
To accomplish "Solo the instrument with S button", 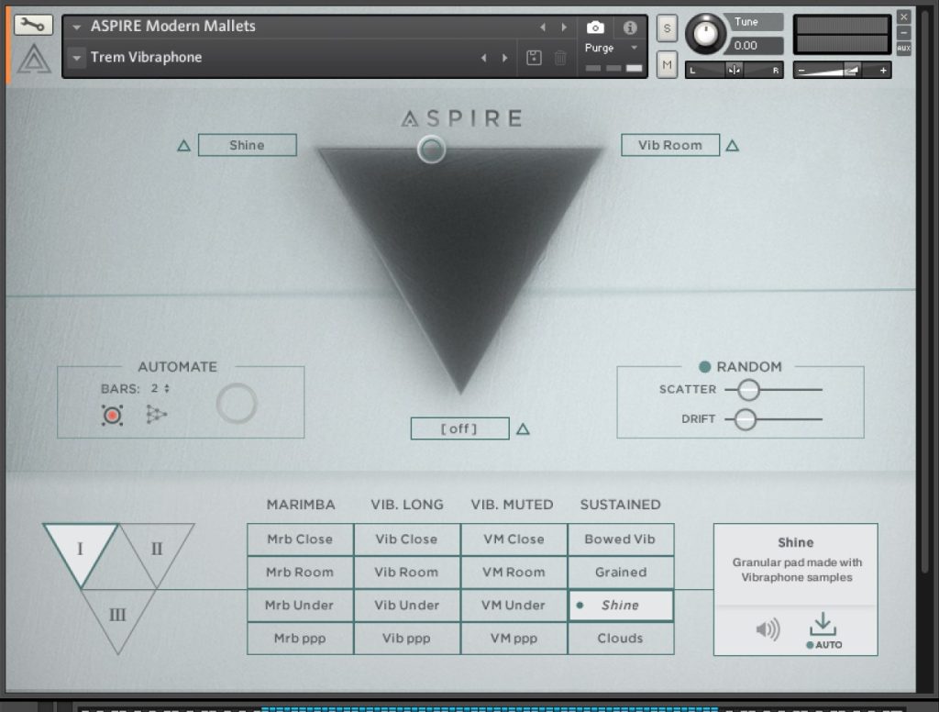I will pos(667,28).
